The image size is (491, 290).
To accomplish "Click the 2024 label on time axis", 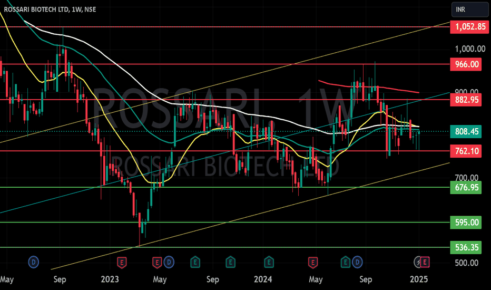I will (263, 279).
